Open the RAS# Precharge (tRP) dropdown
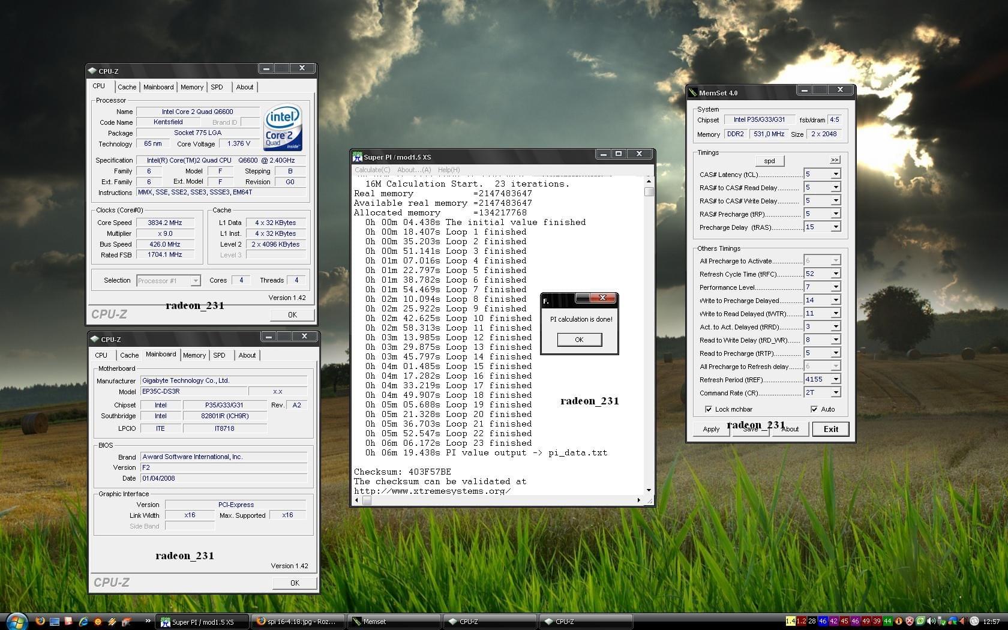 pos(835,214)
